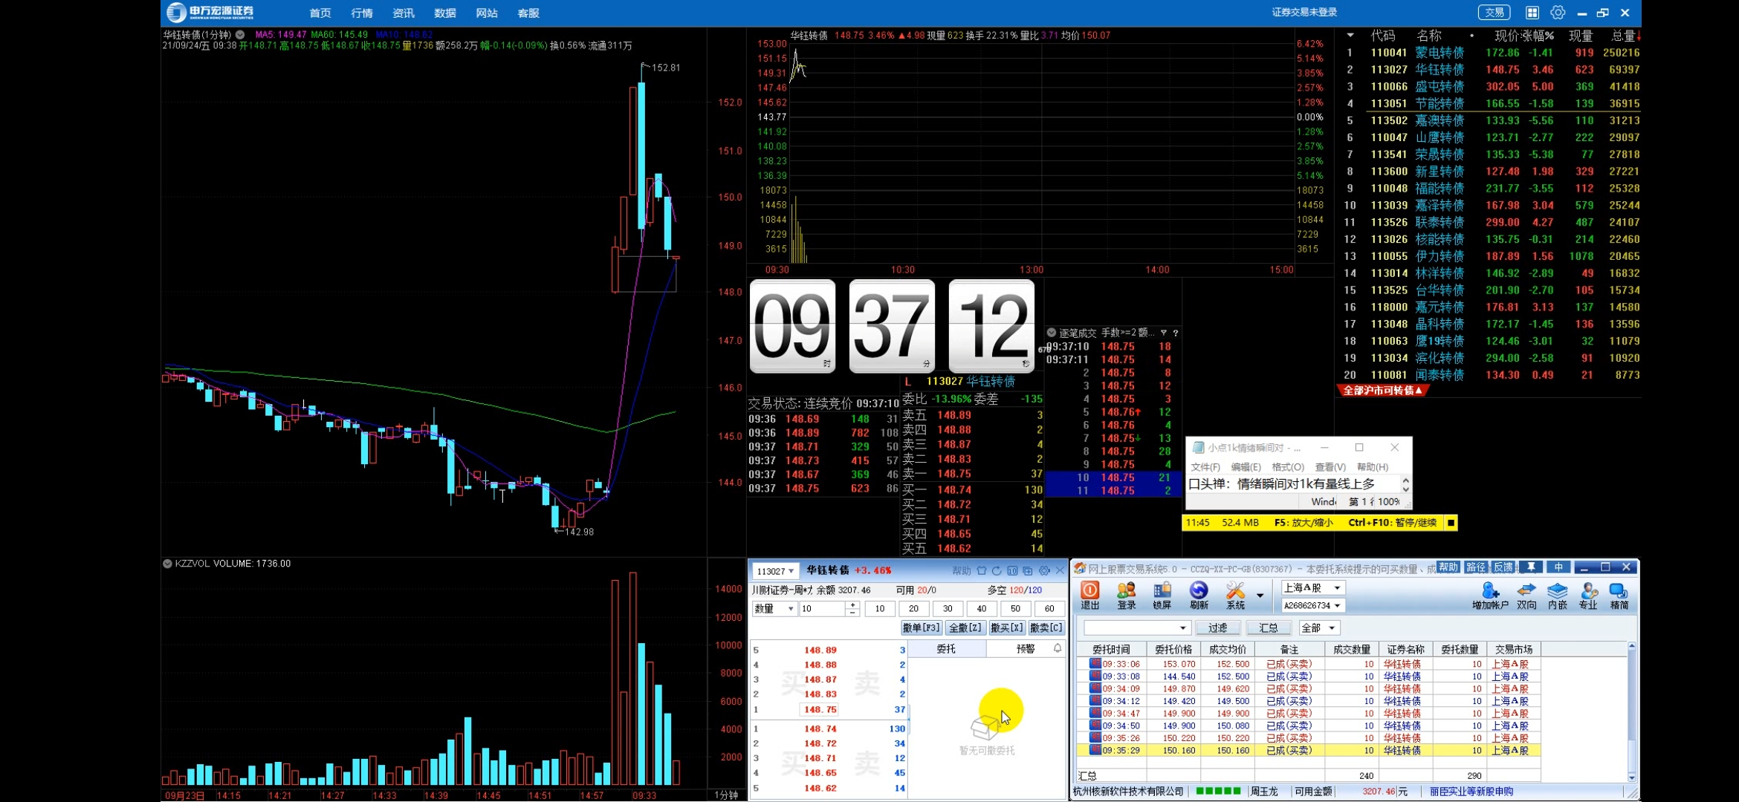Open the 数据 menu
This screenshot has height=802, width=1739.
pos(445,13)
